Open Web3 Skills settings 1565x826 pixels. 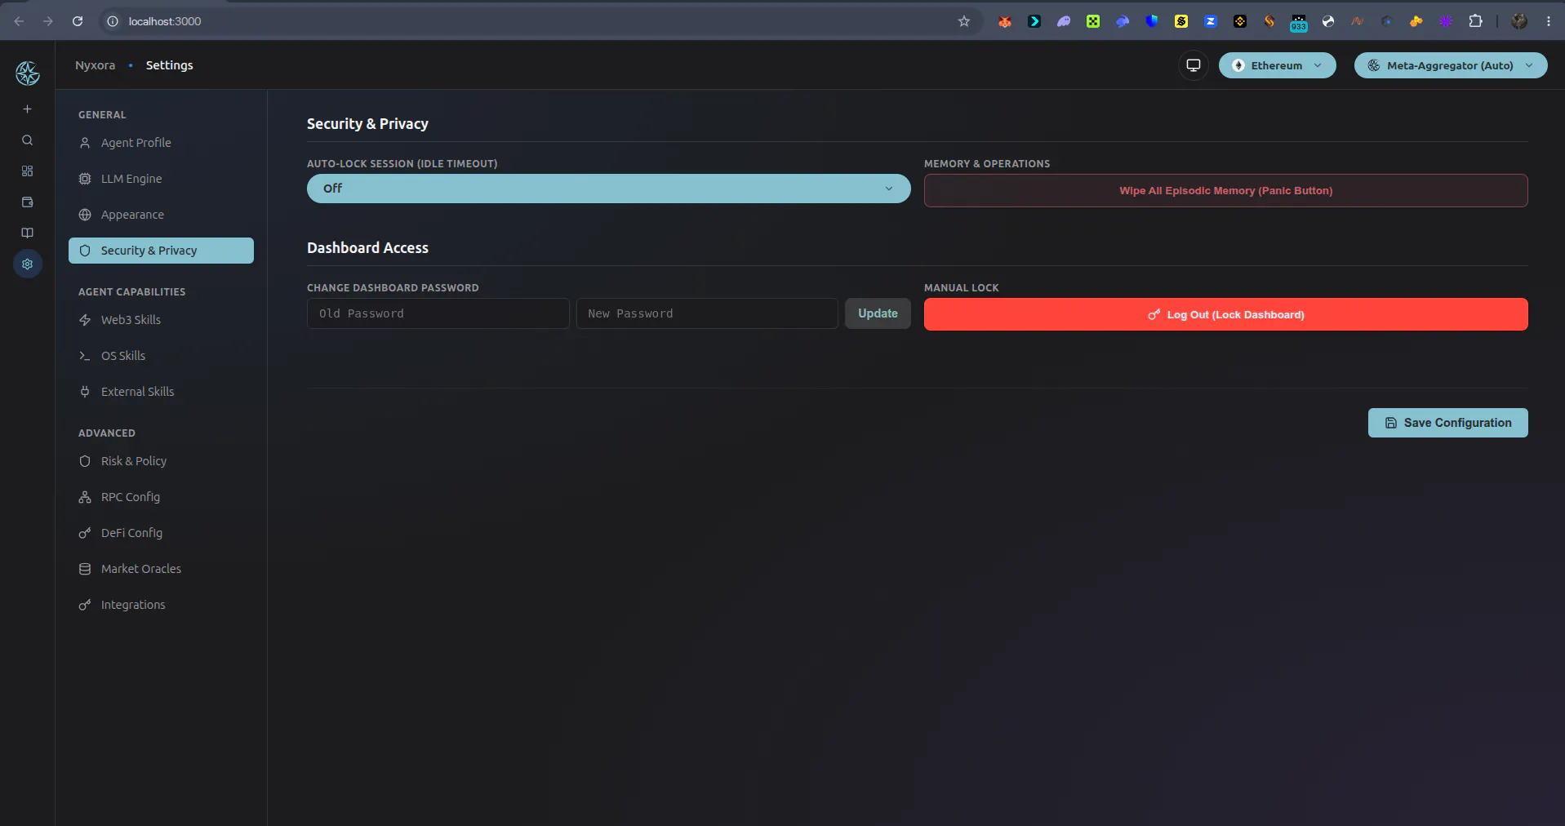point(161,320)
